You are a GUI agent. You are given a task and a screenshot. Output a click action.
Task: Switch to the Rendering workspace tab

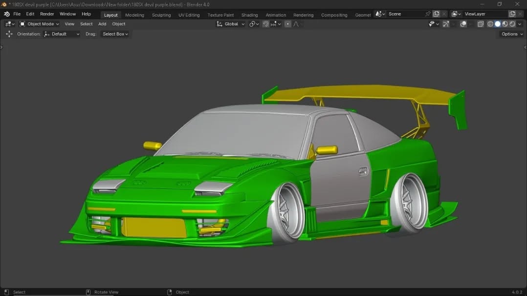[x=303, y=15]
